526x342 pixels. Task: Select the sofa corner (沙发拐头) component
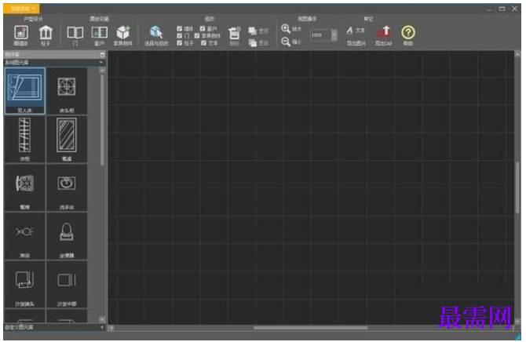pos(24,284)
